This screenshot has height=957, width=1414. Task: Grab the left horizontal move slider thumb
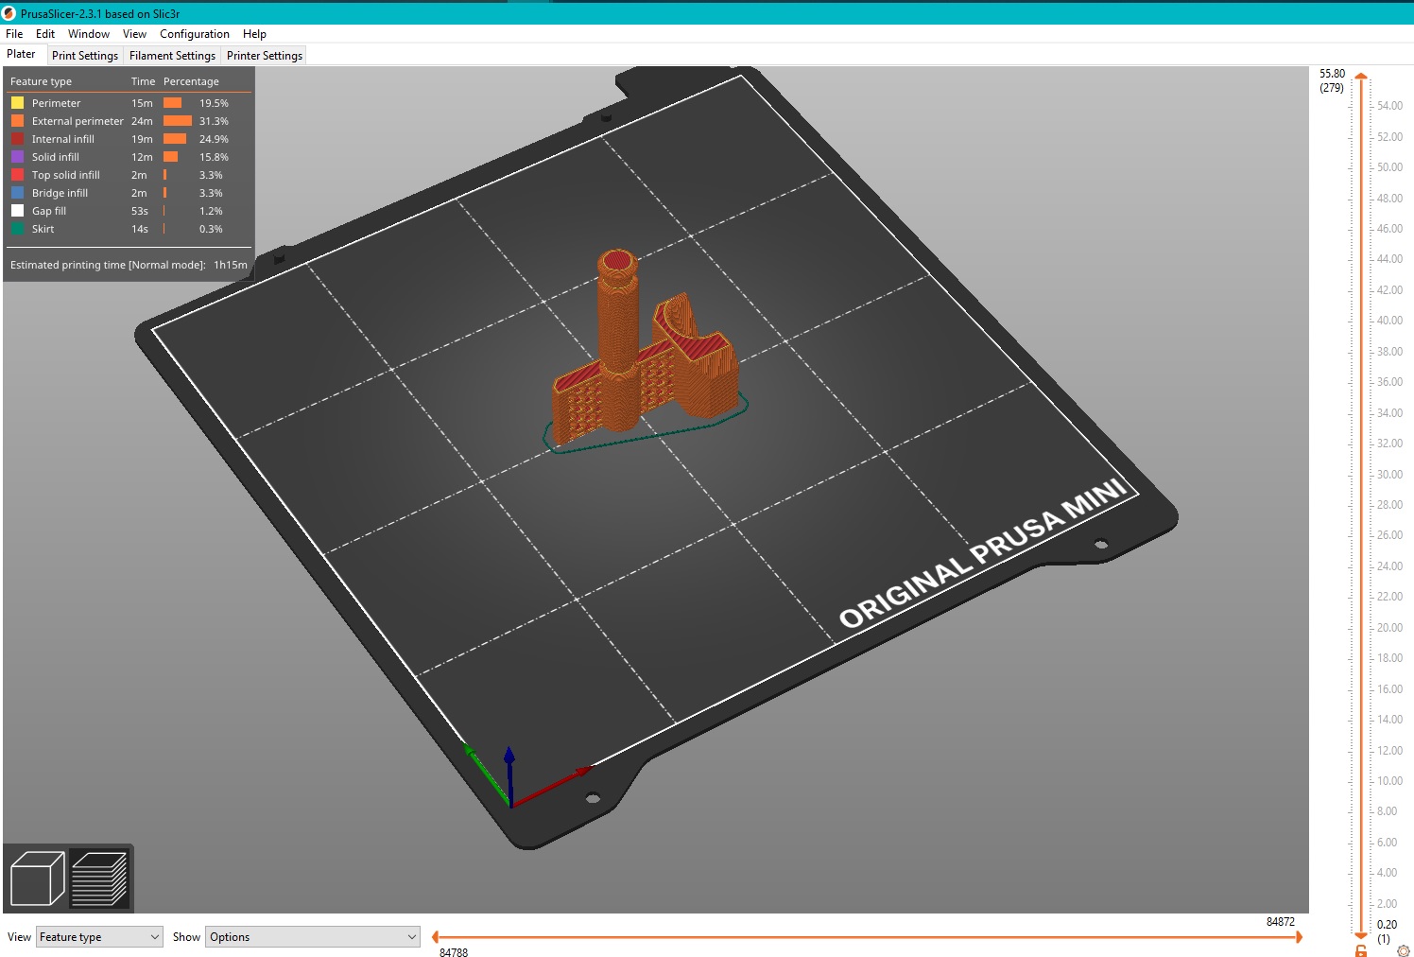(435, 937)
